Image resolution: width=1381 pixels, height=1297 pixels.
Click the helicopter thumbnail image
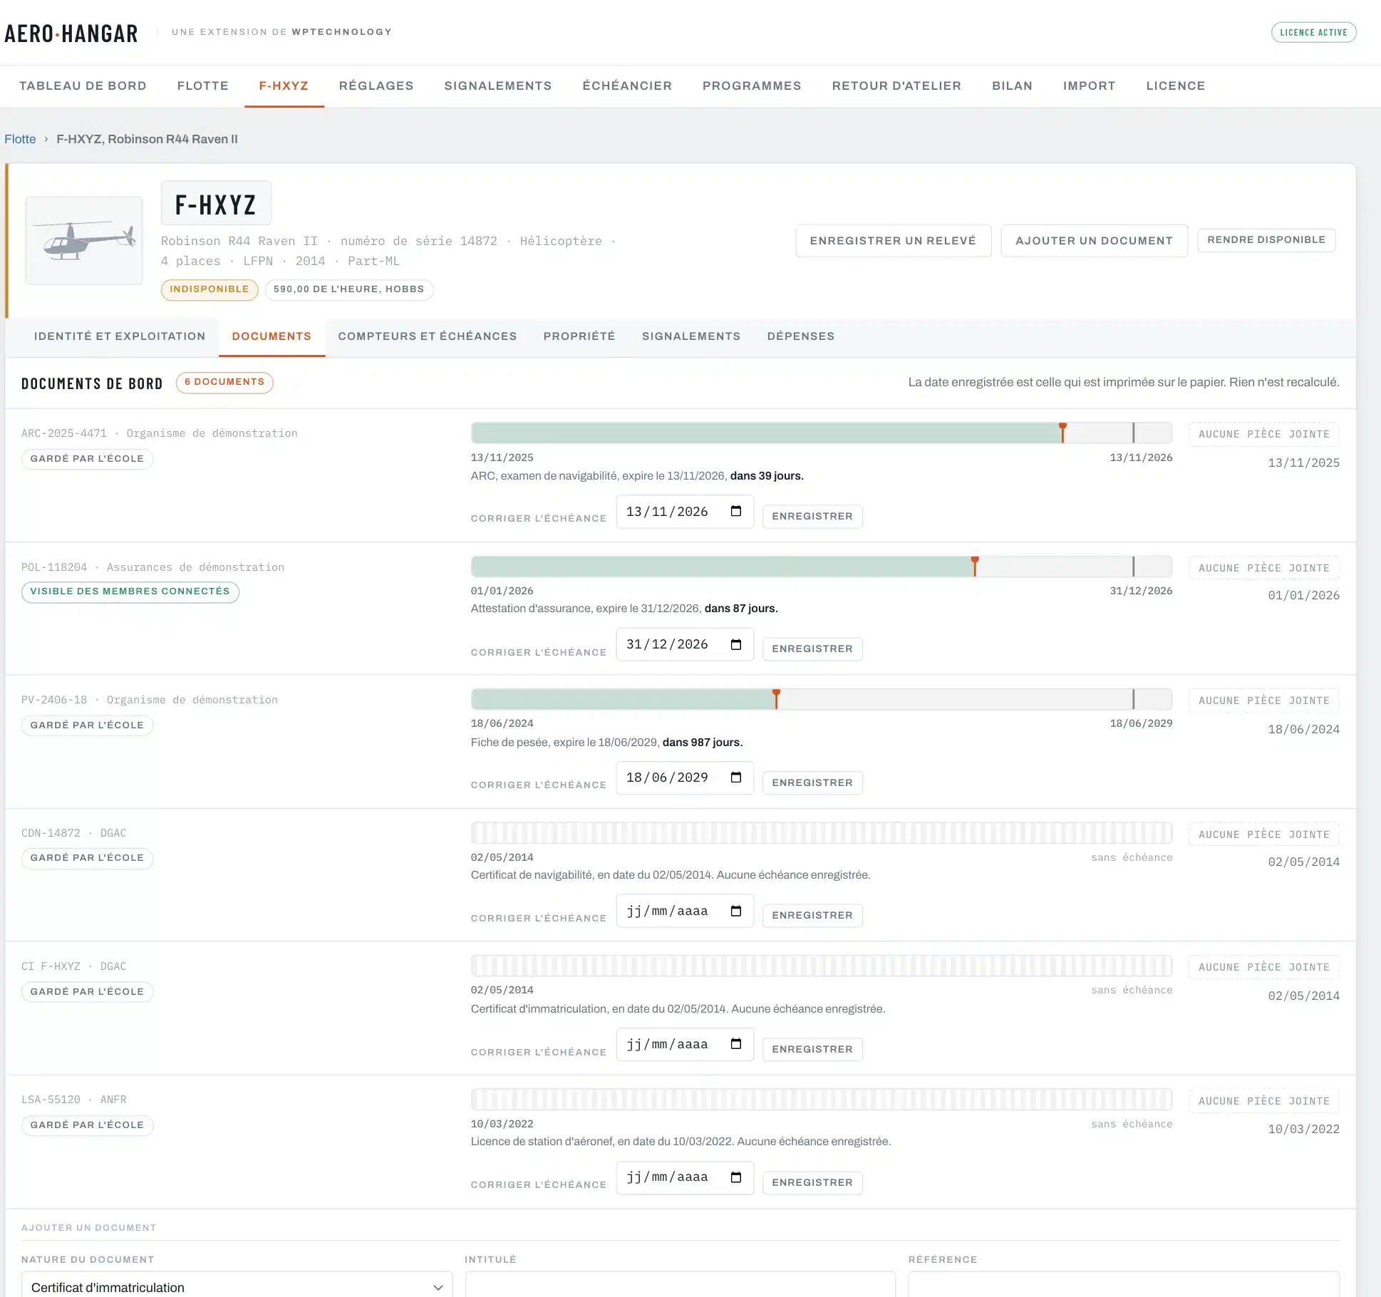click(x=84, y=240)
